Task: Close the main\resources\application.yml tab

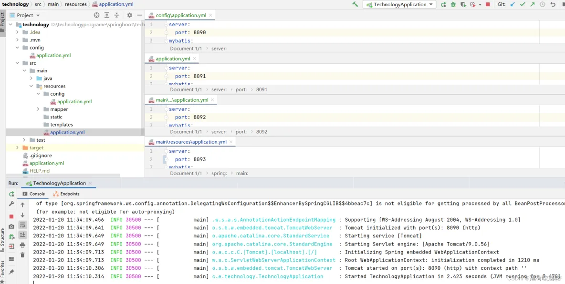Action: 231,142
